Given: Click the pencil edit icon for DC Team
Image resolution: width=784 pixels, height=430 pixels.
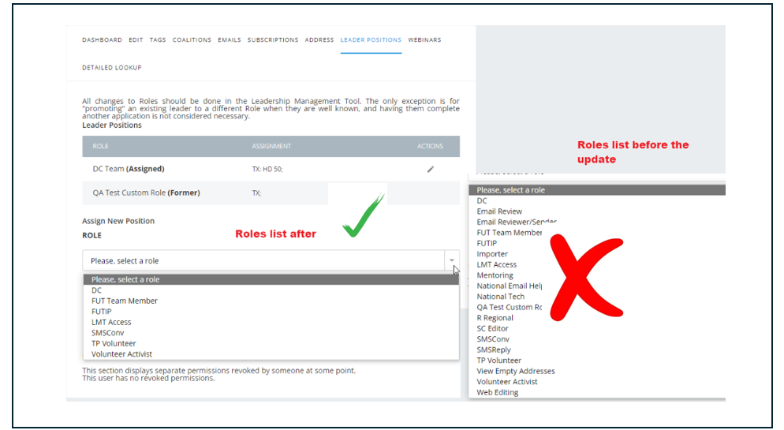Looking at the screenshot, I should click(x=430, y=169).
